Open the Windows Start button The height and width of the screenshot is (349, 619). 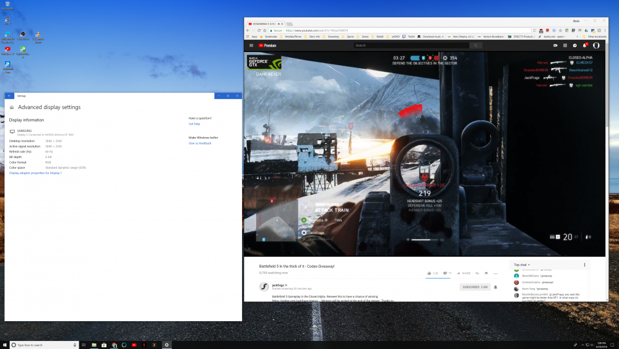point(4,345)
